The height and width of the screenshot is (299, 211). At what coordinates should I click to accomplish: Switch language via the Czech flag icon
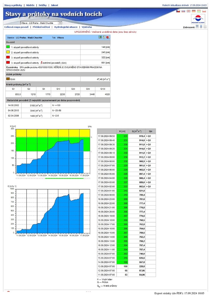tap(178, 11)
